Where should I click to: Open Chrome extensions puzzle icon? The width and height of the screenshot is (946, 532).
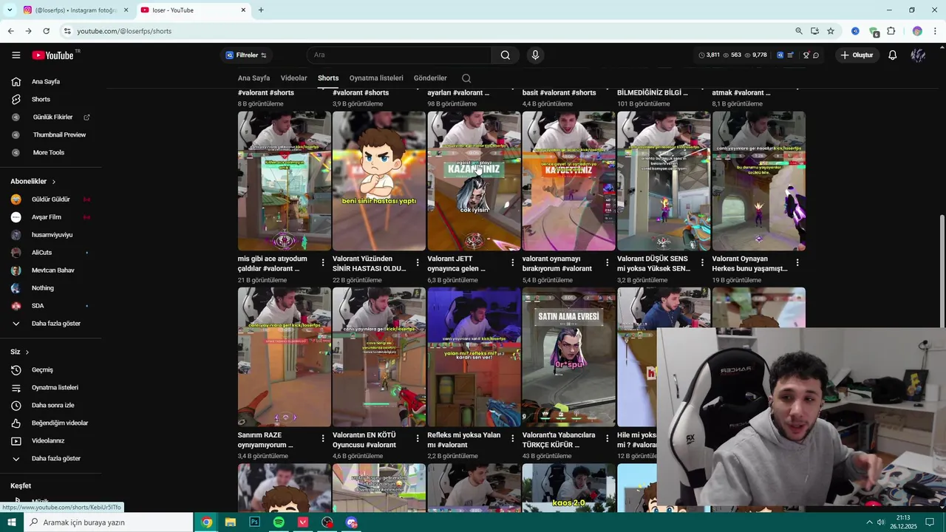[x=891, y=31]
